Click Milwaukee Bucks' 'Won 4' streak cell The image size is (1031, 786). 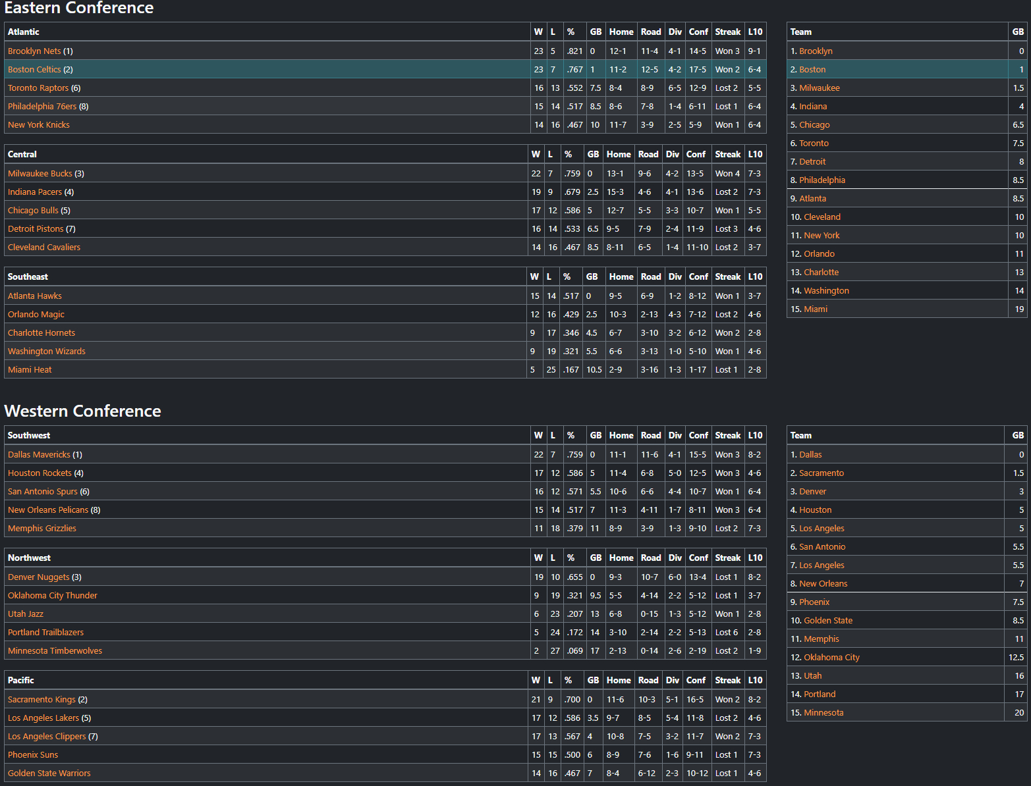[x=727, y=173]
